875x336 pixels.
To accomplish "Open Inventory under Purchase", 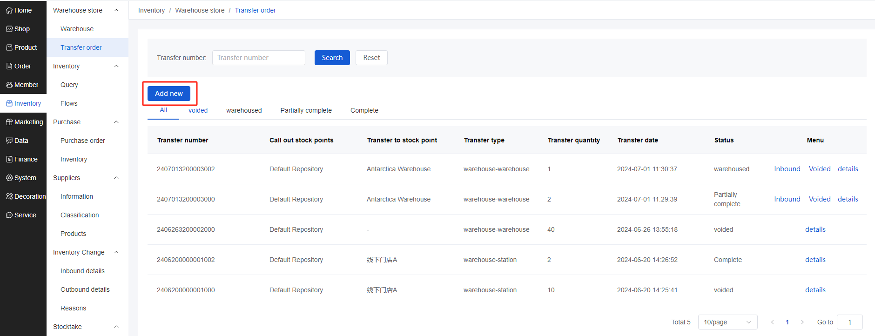I will point(87,159).
